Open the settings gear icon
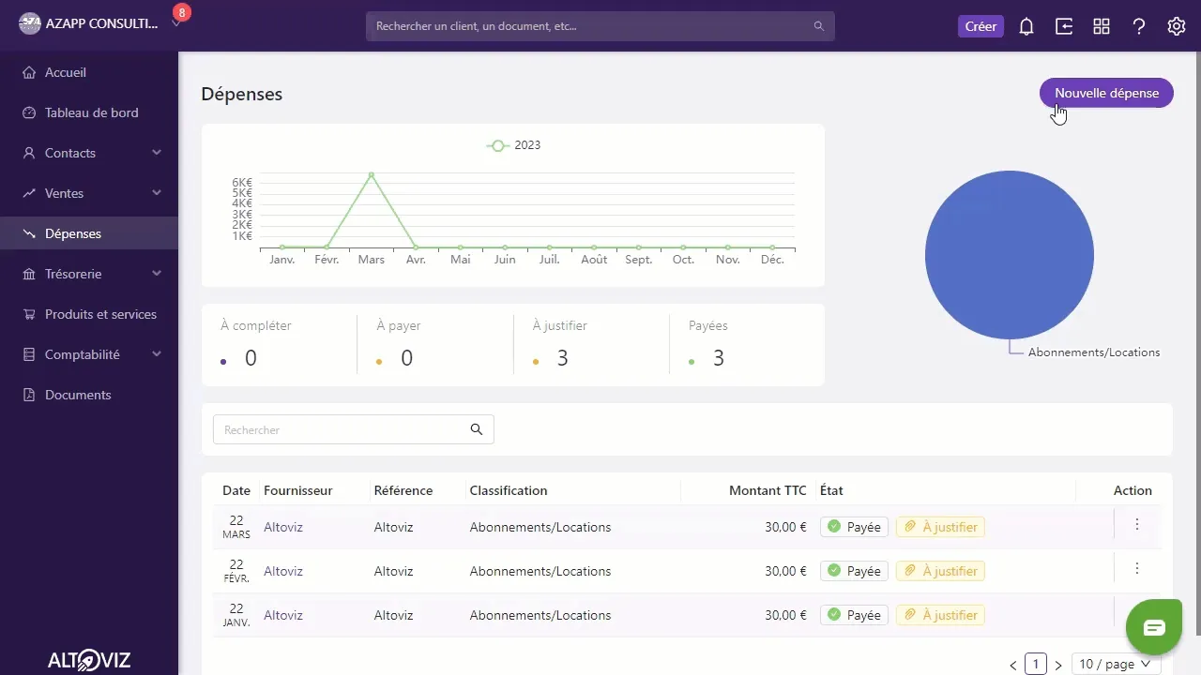The image size is (1201, 675). (x=1177, y=26)
